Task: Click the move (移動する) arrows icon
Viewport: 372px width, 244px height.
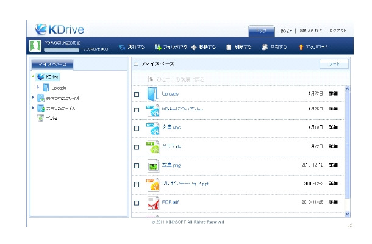Action: (x=194, y=47)
